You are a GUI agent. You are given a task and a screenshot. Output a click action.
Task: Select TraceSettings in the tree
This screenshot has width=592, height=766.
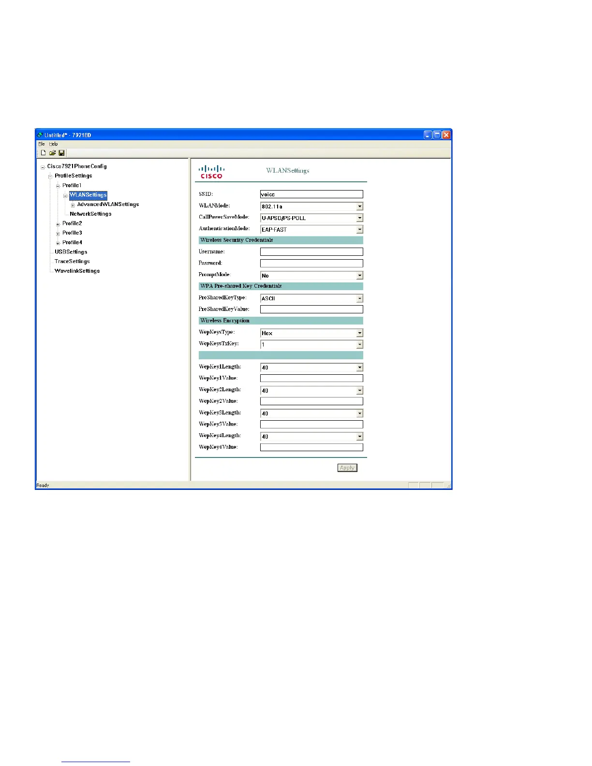(x=72, y=261)
